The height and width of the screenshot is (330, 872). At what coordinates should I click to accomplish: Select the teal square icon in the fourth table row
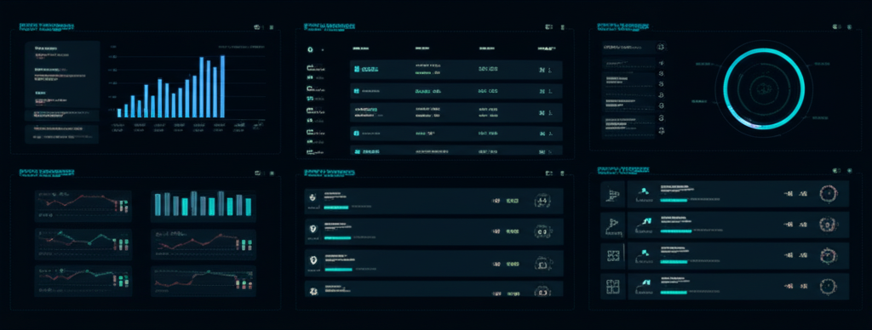click(x=357, y=134)
